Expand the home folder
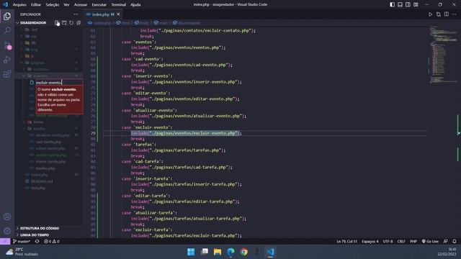The image size is (461, 259). [38, 122]
